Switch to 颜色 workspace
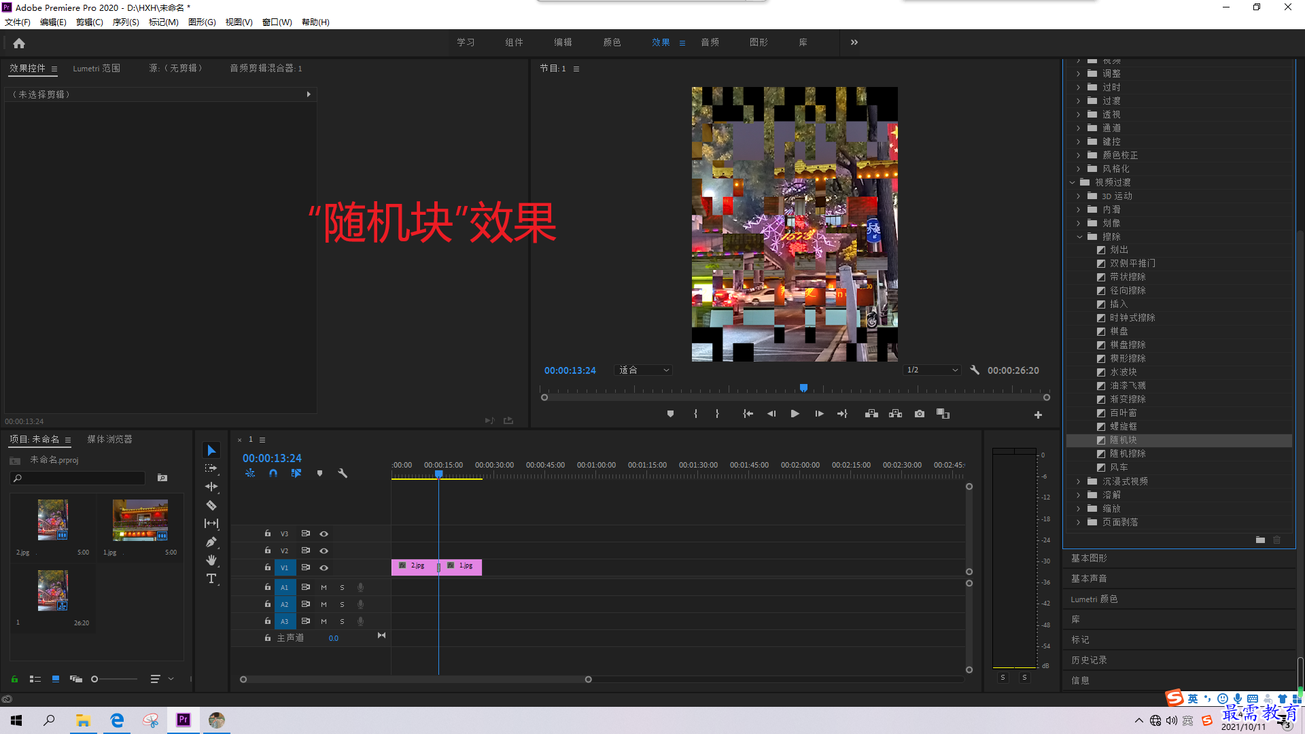Screen dimensions: 1305x734 point(612,42)
